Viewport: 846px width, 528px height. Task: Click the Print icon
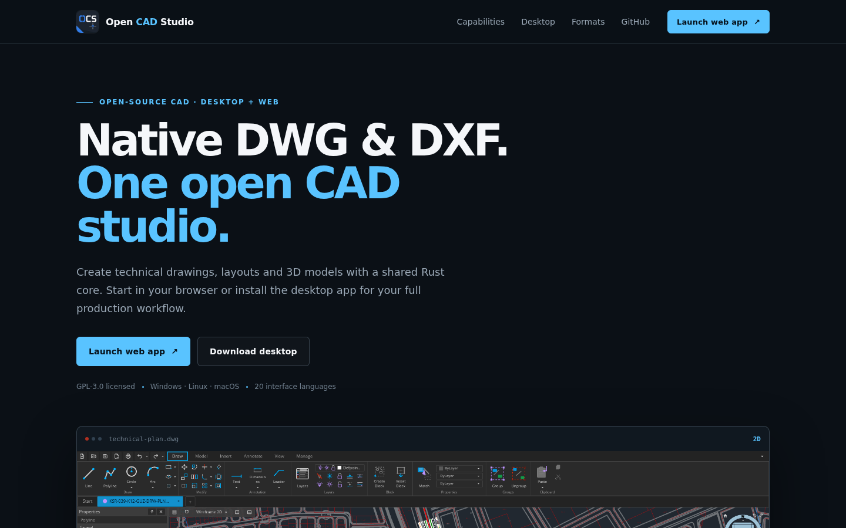click(x=128, y=456)
